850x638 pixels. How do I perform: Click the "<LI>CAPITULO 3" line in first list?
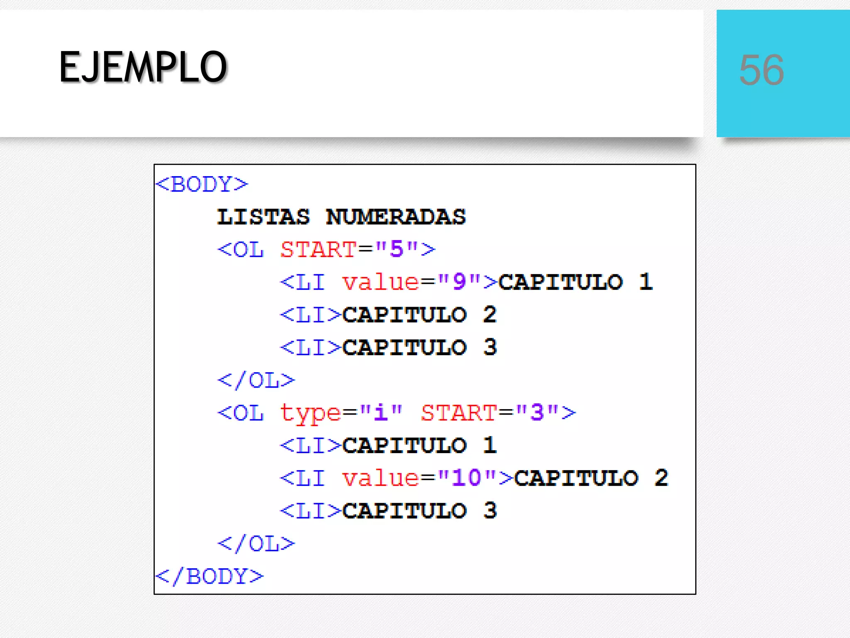point(388,347)
